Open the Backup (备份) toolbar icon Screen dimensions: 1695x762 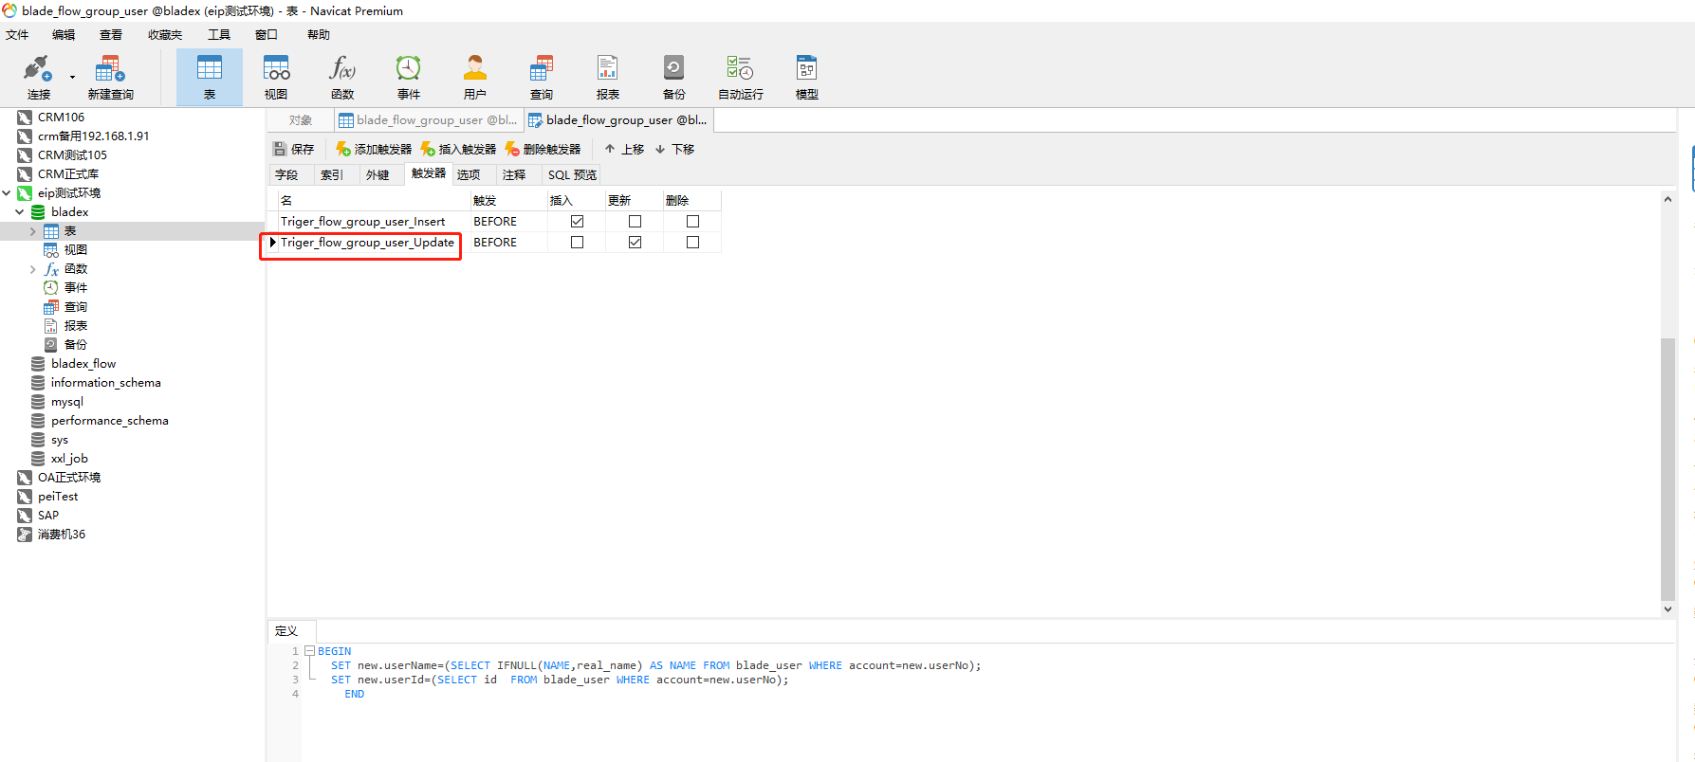[674, 77]
